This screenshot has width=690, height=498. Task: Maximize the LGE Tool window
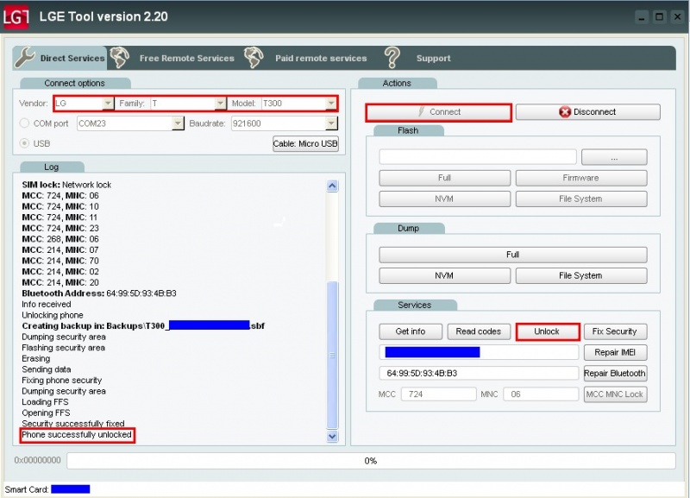point(659,17)
